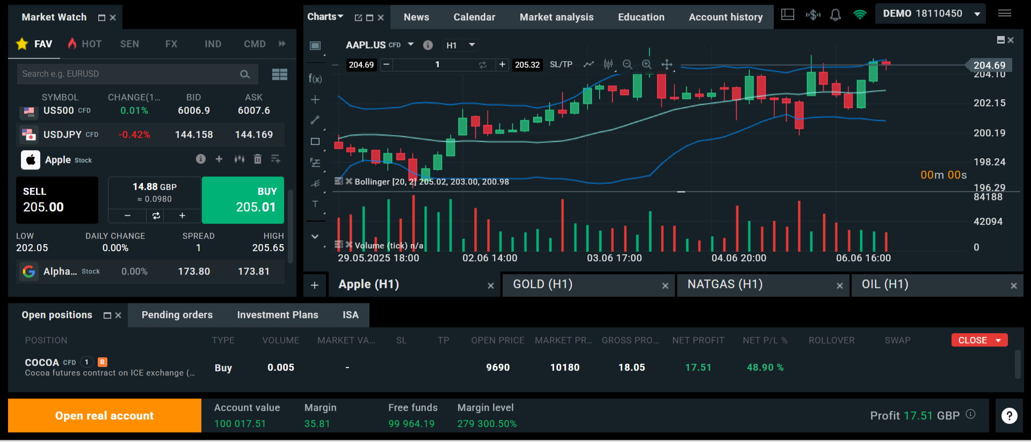Screen dimensions: 1031x442
Task: Add Apple to a list icon
Action: tap(276, 159)
